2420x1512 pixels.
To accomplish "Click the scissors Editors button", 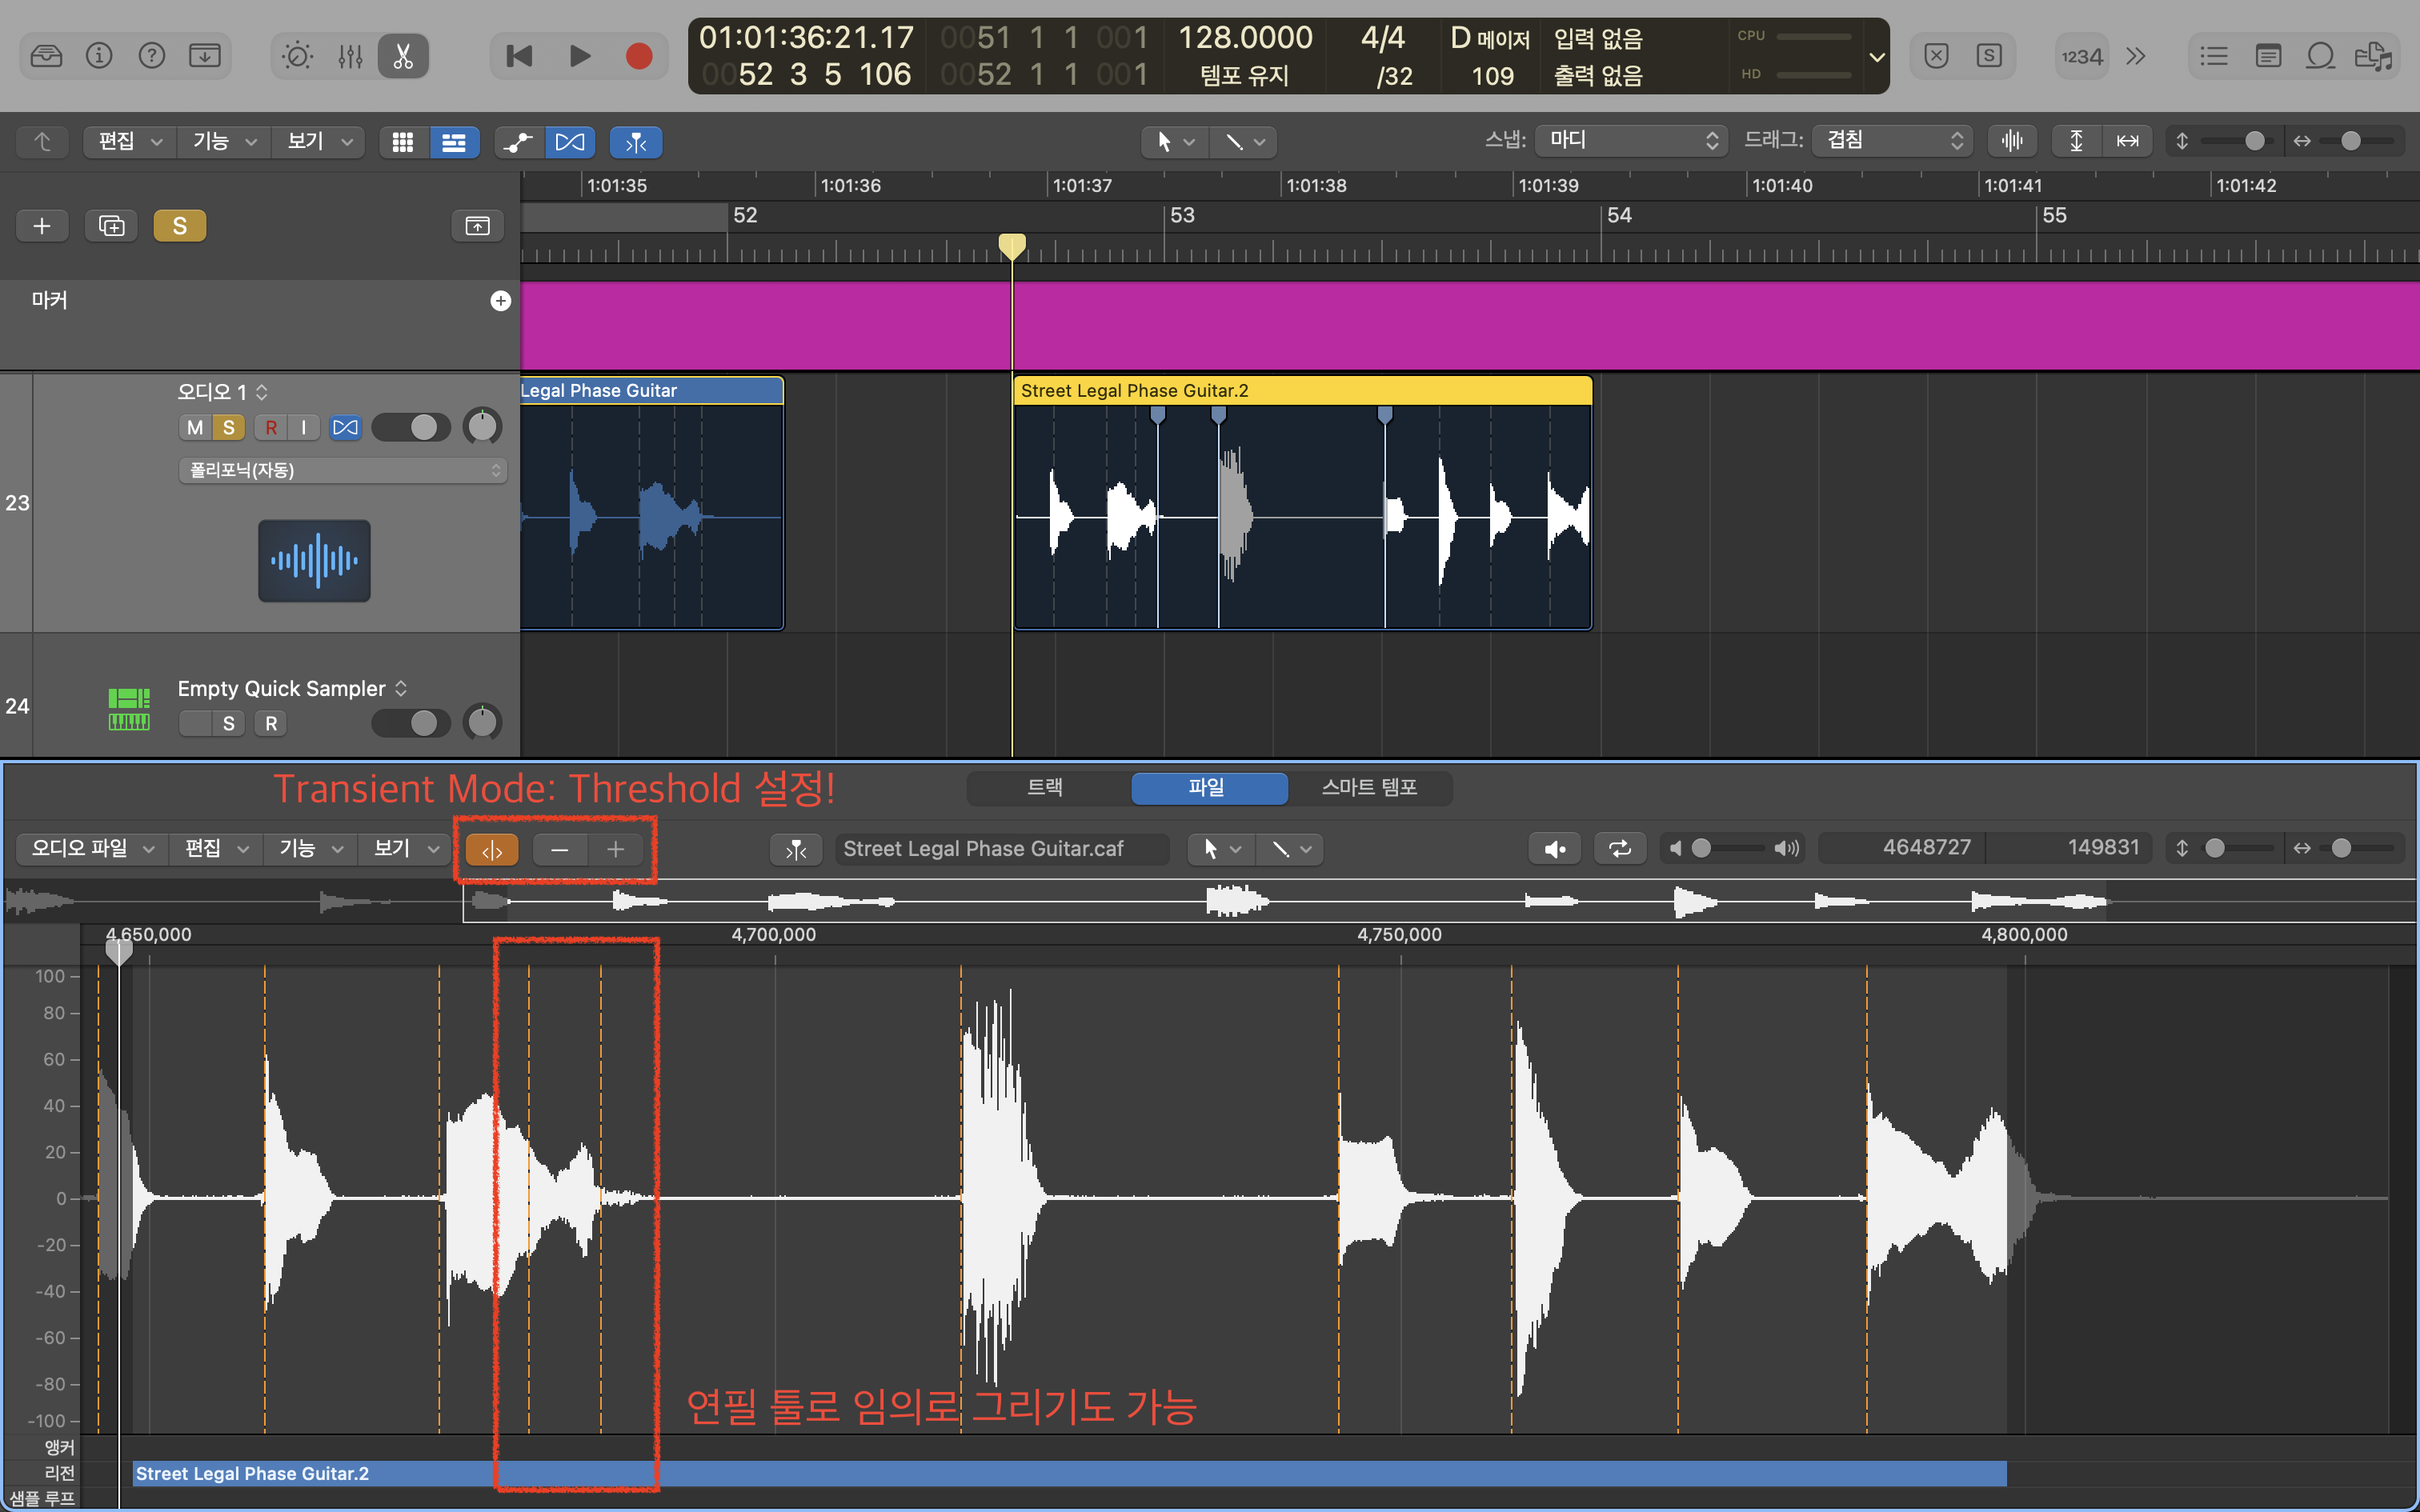I will pos(403,56).
